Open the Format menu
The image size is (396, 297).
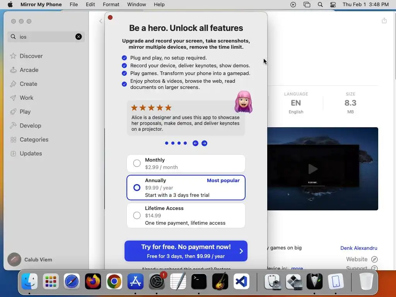point(111,4)
